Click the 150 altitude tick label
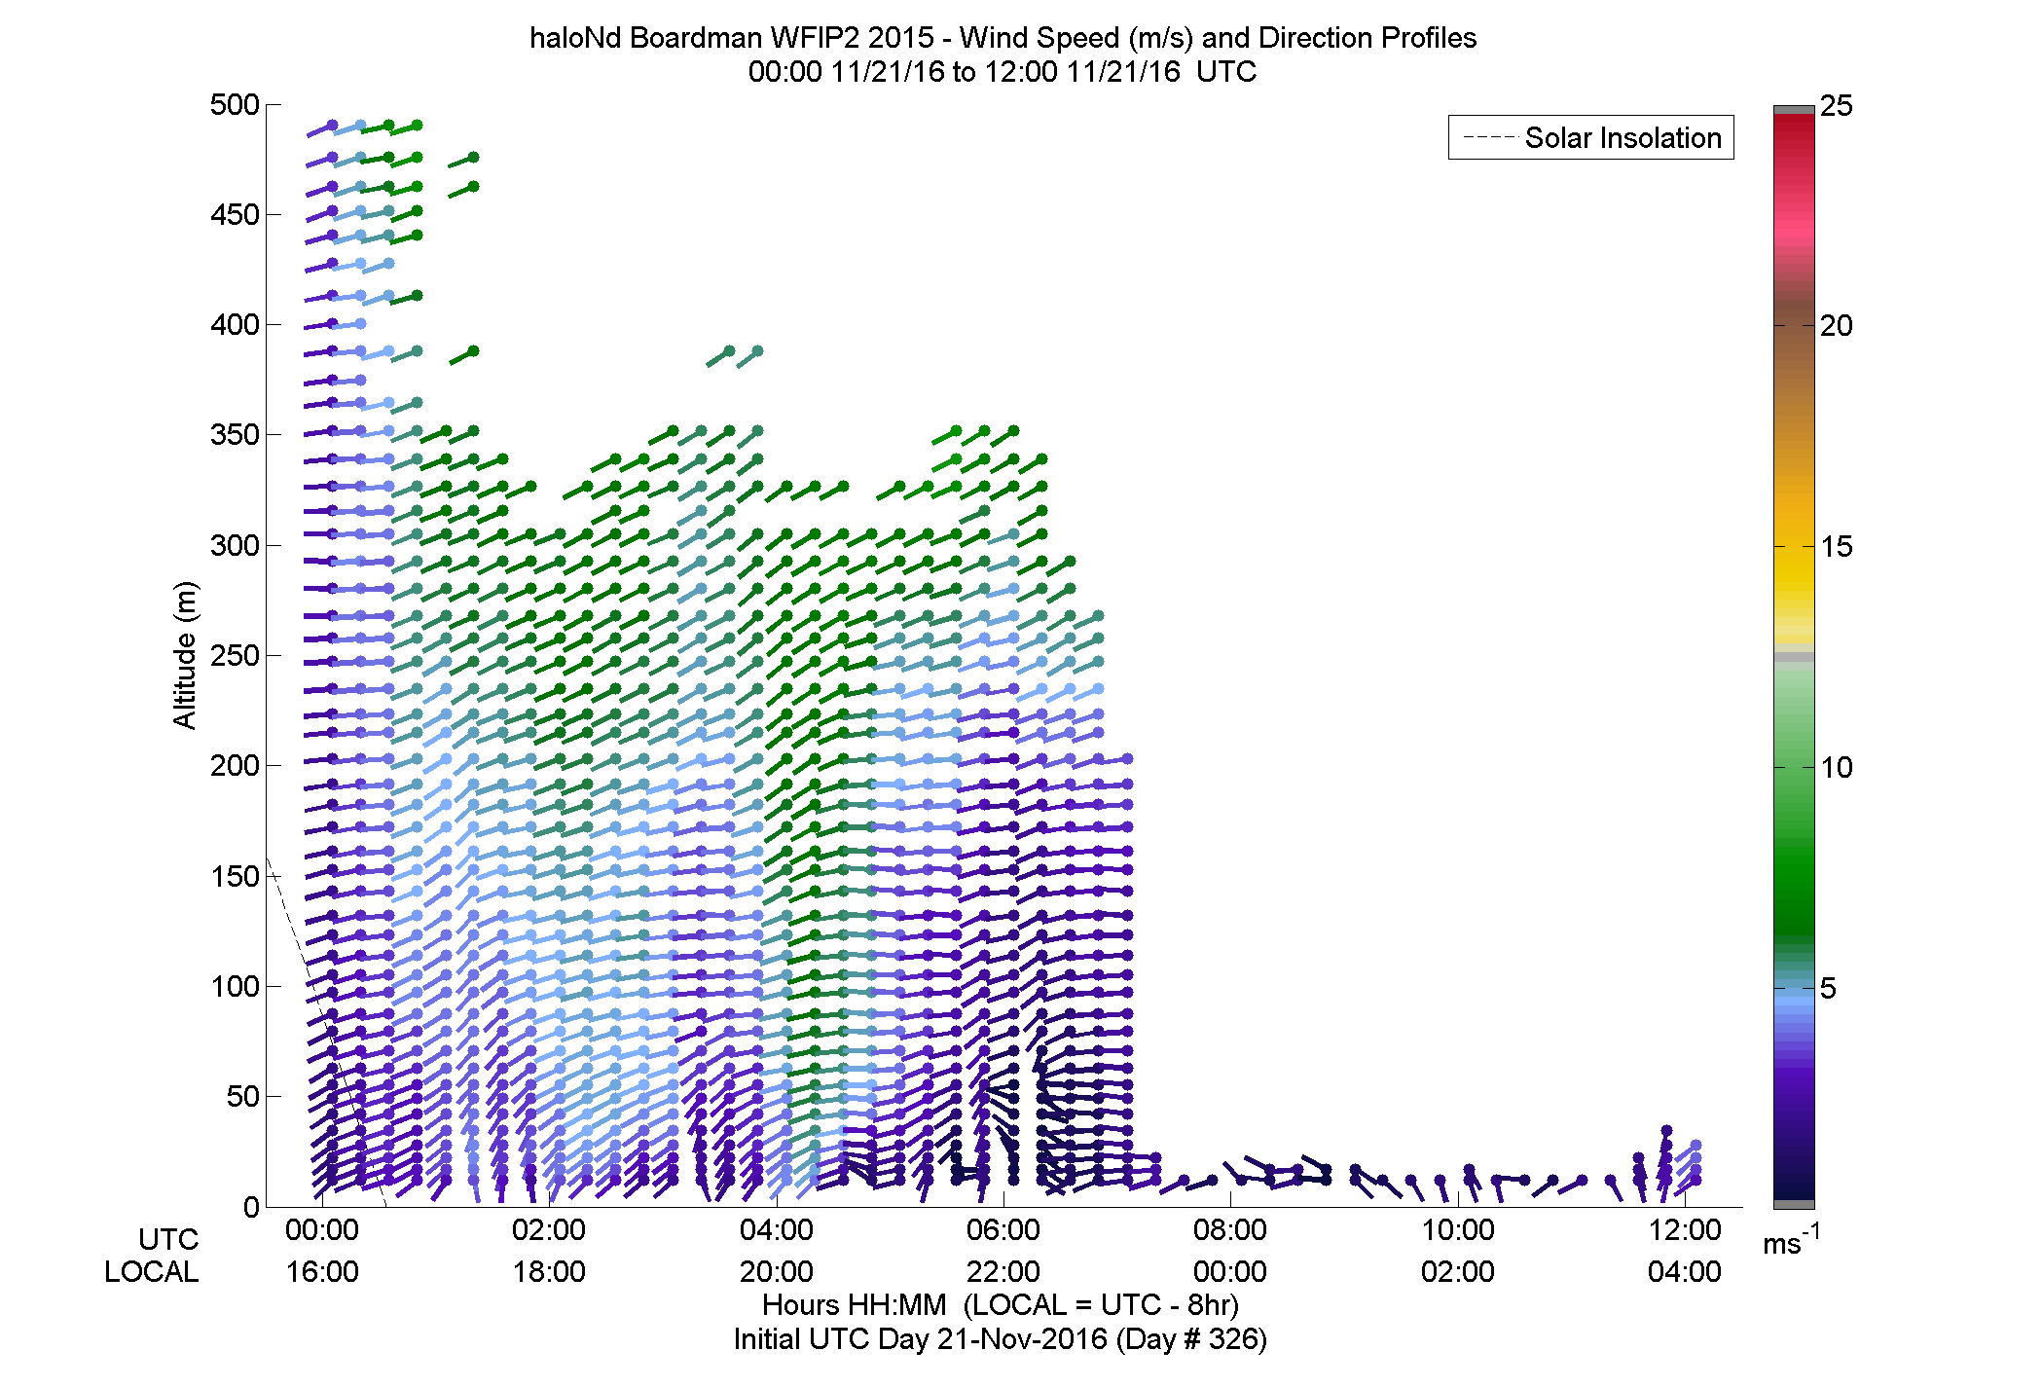Viewport: 2042px width, 1387px height. click(x=235, y=877)
